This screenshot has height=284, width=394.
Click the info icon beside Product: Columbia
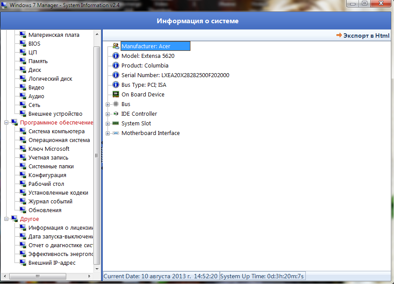pyautogui.click(x=115, y=65)
